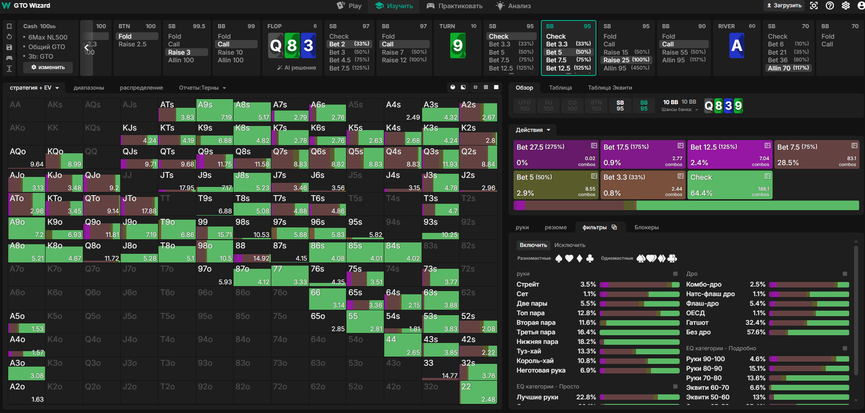Click the pop-out icon on фильтры tab
Image resolution: width=865 pixels, height=413 pixels.
[x=614, y=227]
